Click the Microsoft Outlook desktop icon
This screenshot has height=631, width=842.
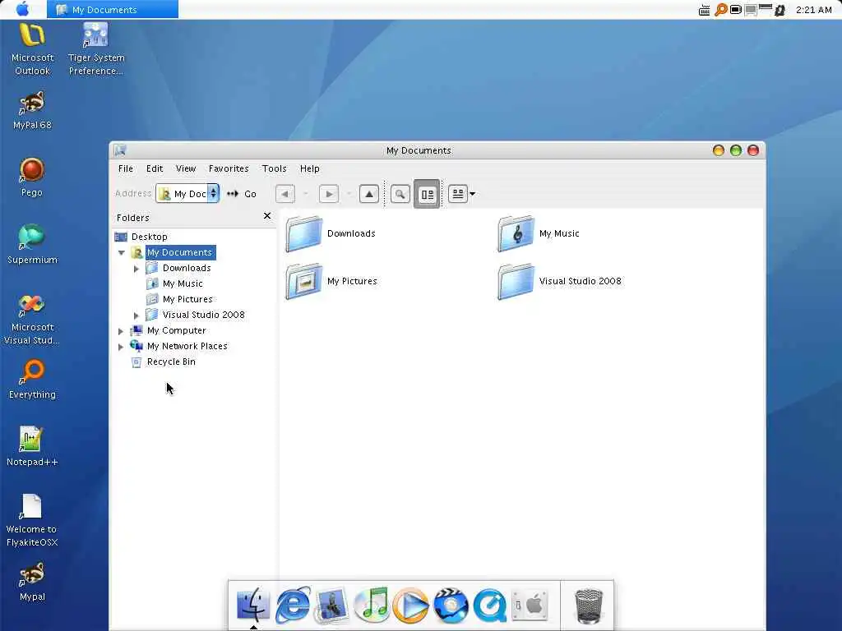[x=32, y=36]
